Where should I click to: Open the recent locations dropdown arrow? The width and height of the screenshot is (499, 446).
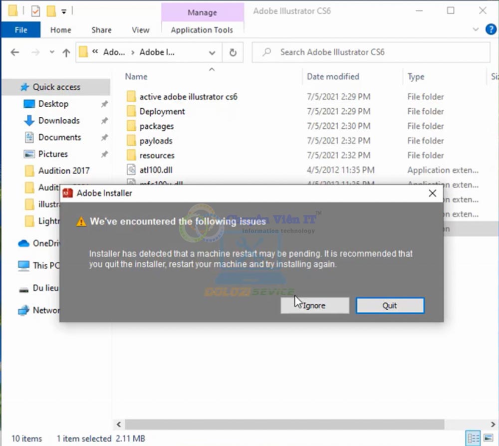pyautogui.click(x=51, y=52)
